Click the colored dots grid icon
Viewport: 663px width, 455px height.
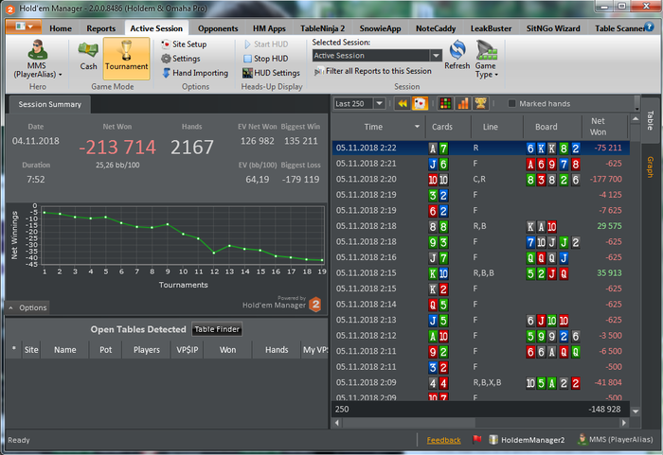point(445,103)
